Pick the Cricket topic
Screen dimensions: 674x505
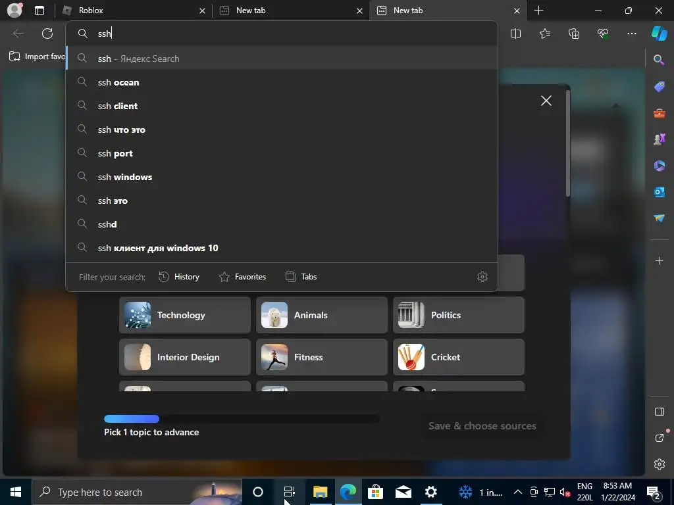point(459,357)
